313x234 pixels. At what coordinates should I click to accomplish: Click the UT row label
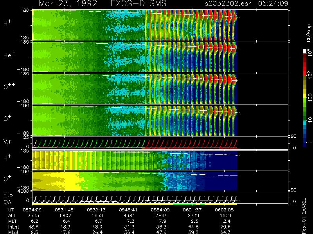click(x=11, y=210)
